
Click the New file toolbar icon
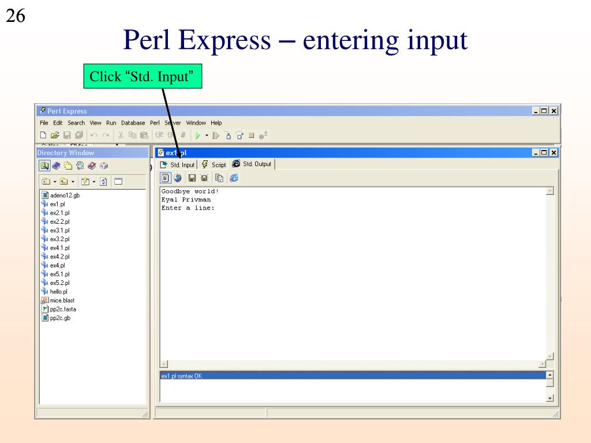pyautogui.click(x=43, y=135)
